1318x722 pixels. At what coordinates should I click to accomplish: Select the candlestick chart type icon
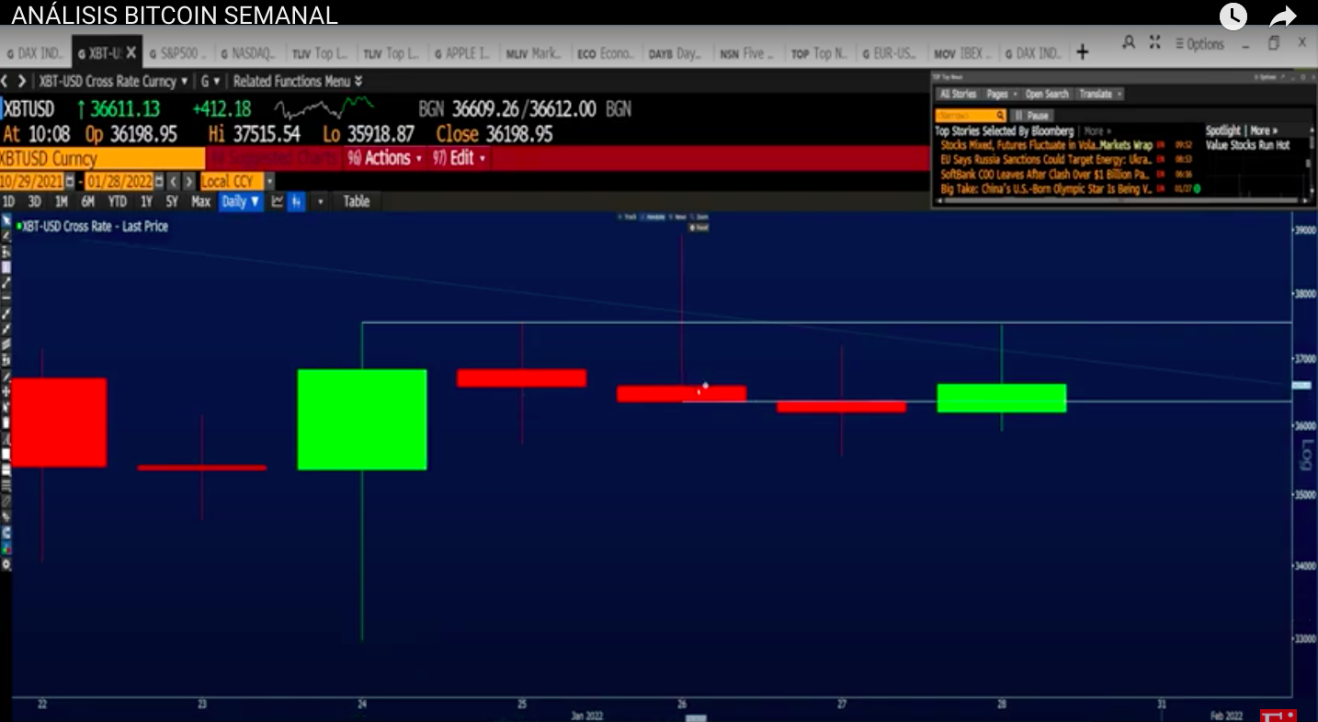(297, 201)
